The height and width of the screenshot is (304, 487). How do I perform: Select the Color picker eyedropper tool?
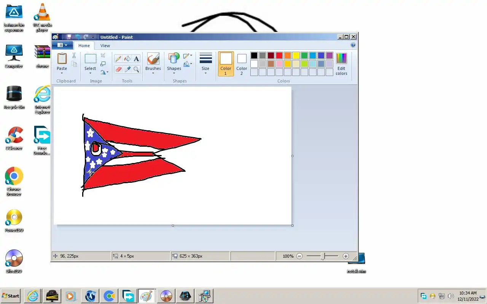pos(127,69)
